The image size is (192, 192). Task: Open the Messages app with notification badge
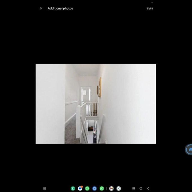click(x=80, y=188)
